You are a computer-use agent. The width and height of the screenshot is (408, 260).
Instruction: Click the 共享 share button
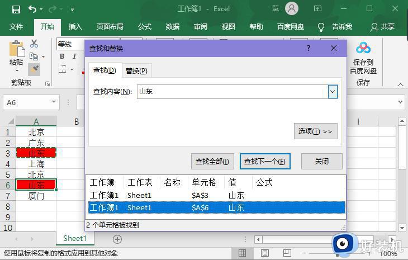[382, 27]
